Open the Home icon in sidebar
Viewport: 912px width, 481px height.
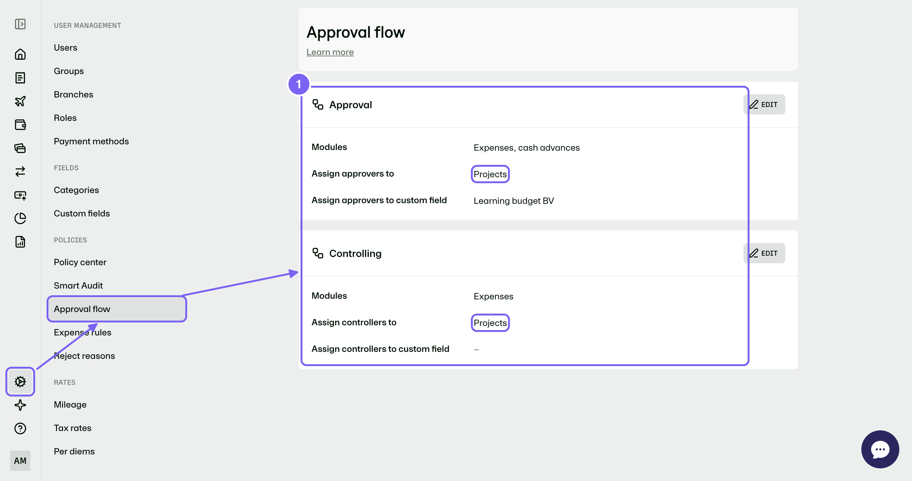coord(20,54)
